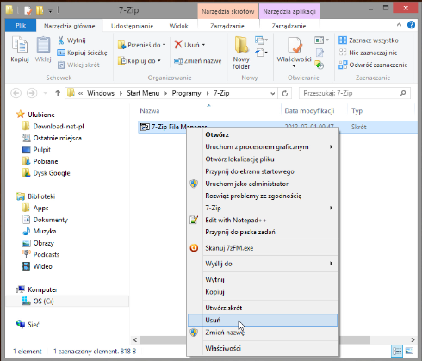Open Zarządzanie tab under Narzędzia aplikacji

pyautogui.click(x=289, y=26)
